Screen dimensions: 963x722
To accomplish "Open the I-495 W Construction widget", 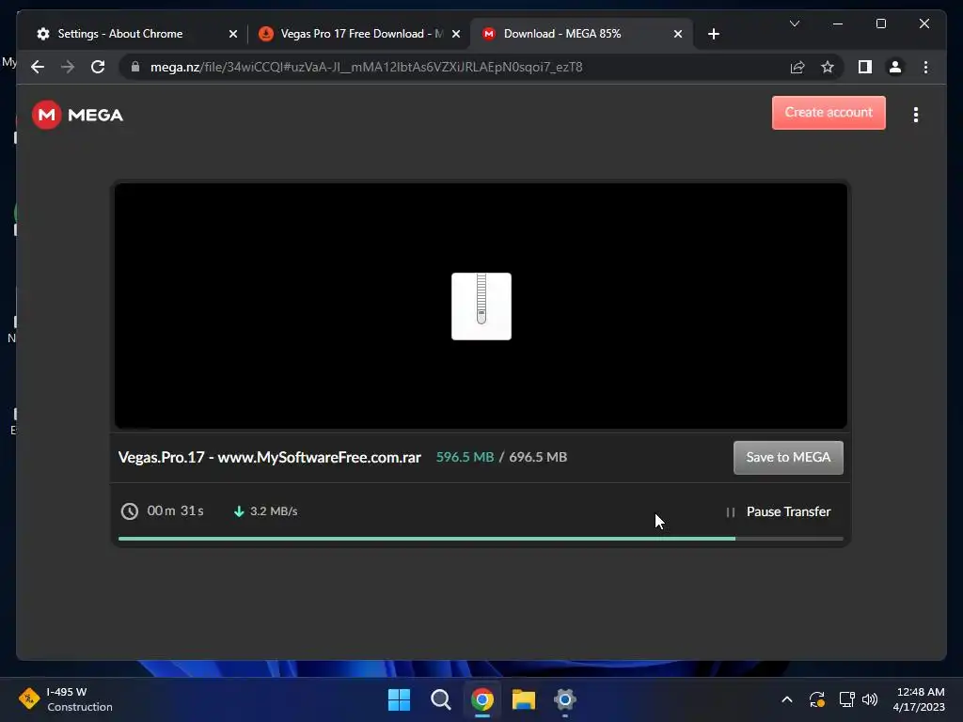I will pyautogui.click(x=66, y=699).
